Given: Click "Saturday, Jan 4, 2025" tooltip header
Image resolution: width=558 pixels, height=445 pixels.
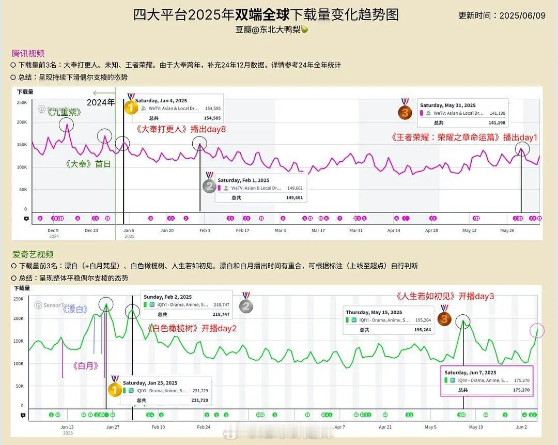Looking at the screenshot, I should [x=161, y=100].
